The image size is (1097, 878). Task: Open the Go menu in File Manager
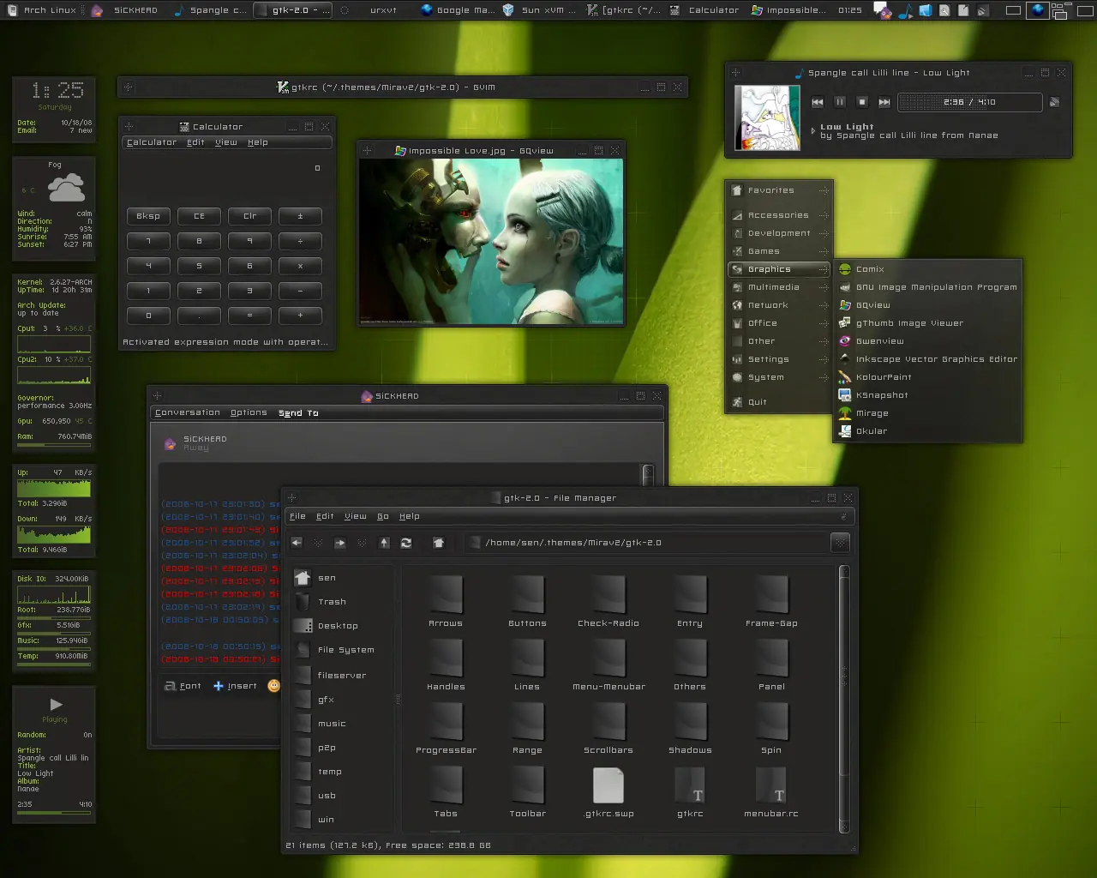382,516
